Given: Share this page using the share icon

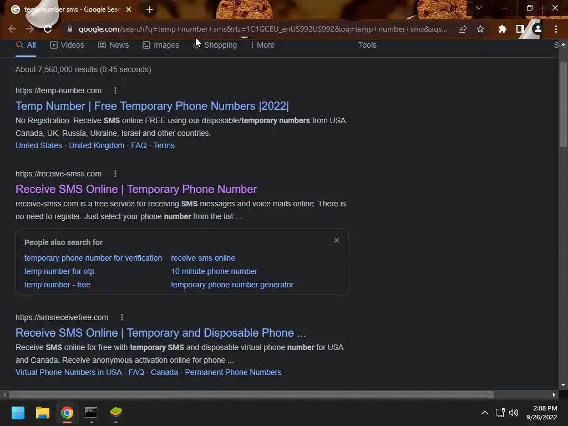Looking at the screenshot, I should pyautogui.click(x=462, y=29).
